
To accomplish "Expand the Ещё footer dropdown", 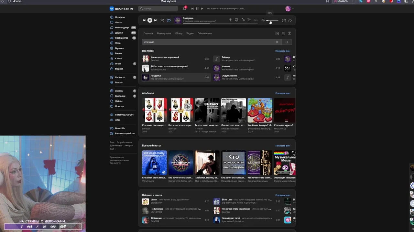I will (113, 149).
